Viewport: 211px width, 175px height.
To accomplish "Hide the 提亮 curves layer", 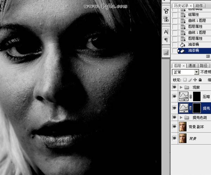I will coord(174,108).
